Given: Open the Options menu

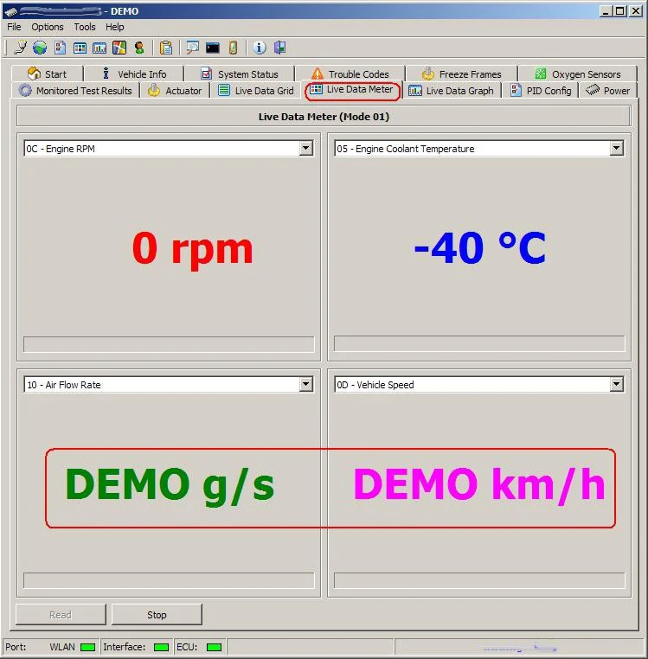Looking at the screenshot, I should [47, 27].
